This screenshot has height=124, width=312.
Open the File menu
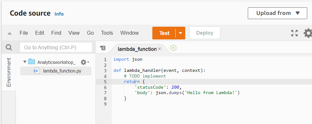tap(24, 33)
